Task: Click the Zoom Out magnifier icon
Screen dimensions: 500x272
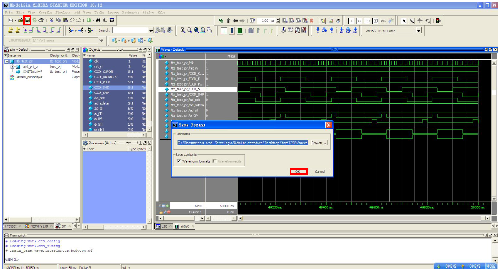Action: pyautogui.click(x=190, y=31)
